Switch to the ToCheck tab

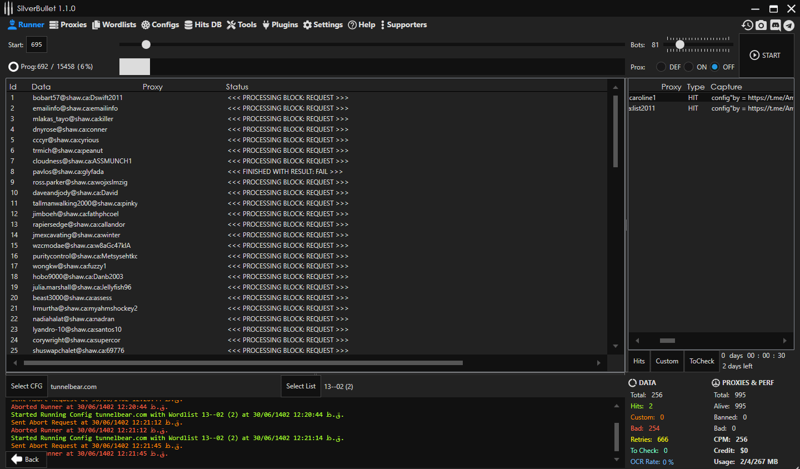point(702,361)
